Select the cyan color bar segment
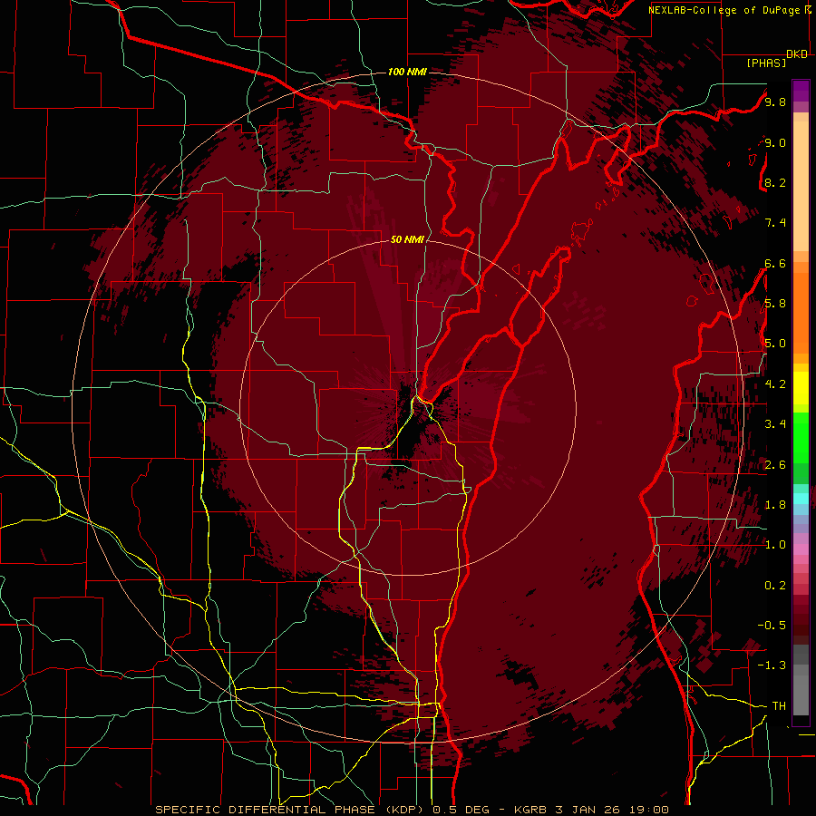Viewport: 816px width, 816px height. click(x=801, y=499)
